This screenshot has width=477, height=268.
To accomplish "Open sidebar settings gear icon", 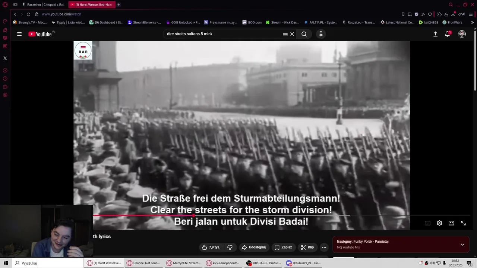I will [x=5, y=95].
